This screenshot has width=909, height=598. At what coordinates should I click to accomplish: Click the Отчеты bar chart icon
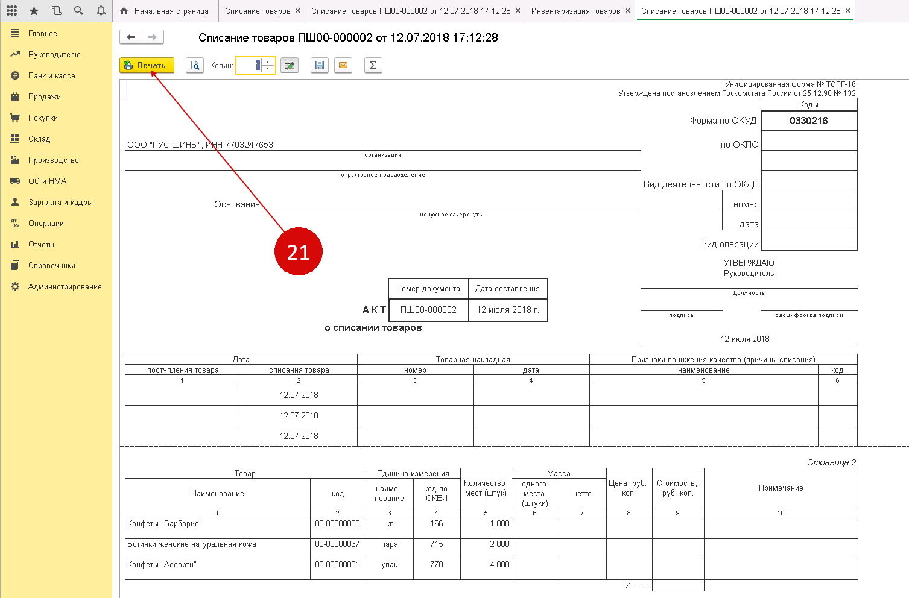coord(15,245)
